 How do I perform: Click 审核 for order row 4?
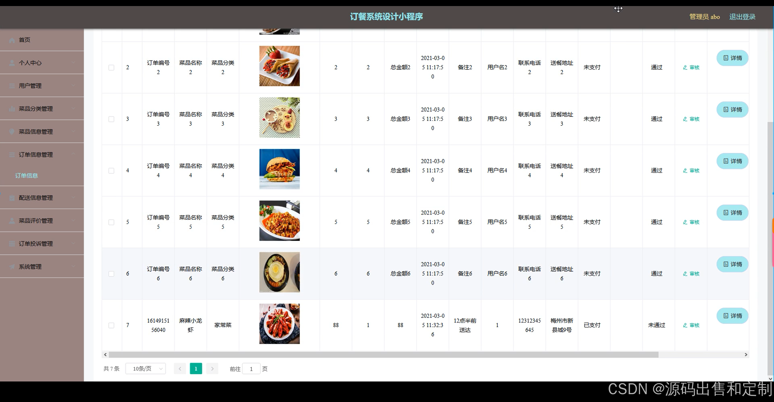[691, 171]
